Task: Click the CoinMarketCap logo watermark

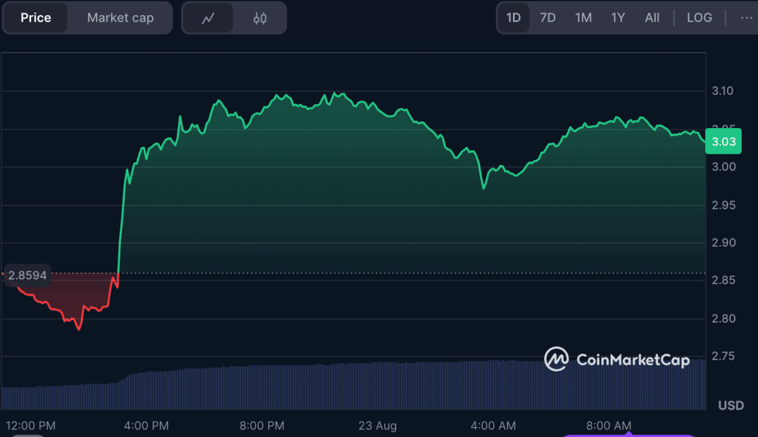Action: click(x=616, y=360)
